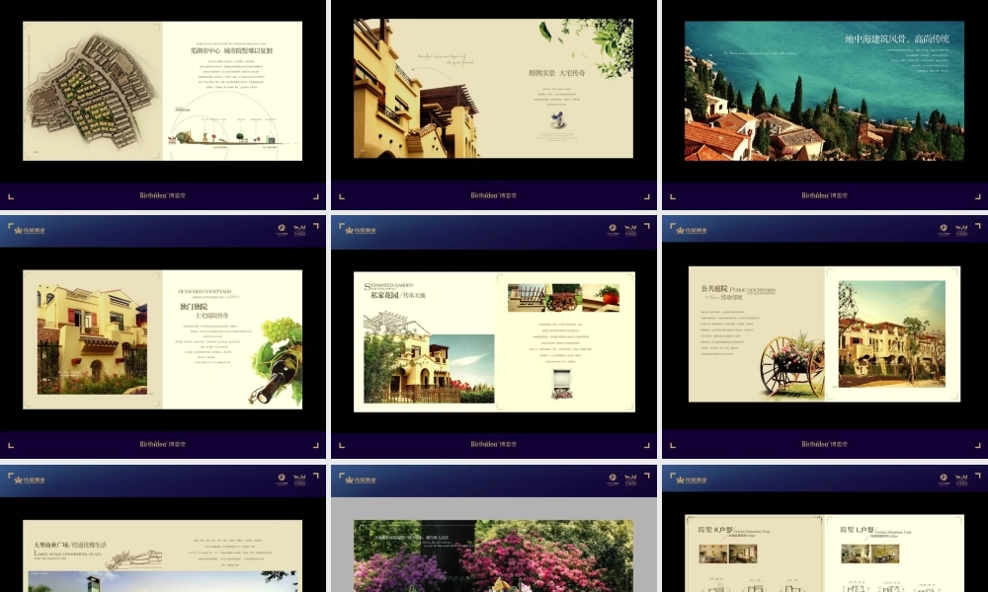Open the site plan map brochure slide
Image resolution: width=988 pixels, height=592 pixels.
pos(163,91)
